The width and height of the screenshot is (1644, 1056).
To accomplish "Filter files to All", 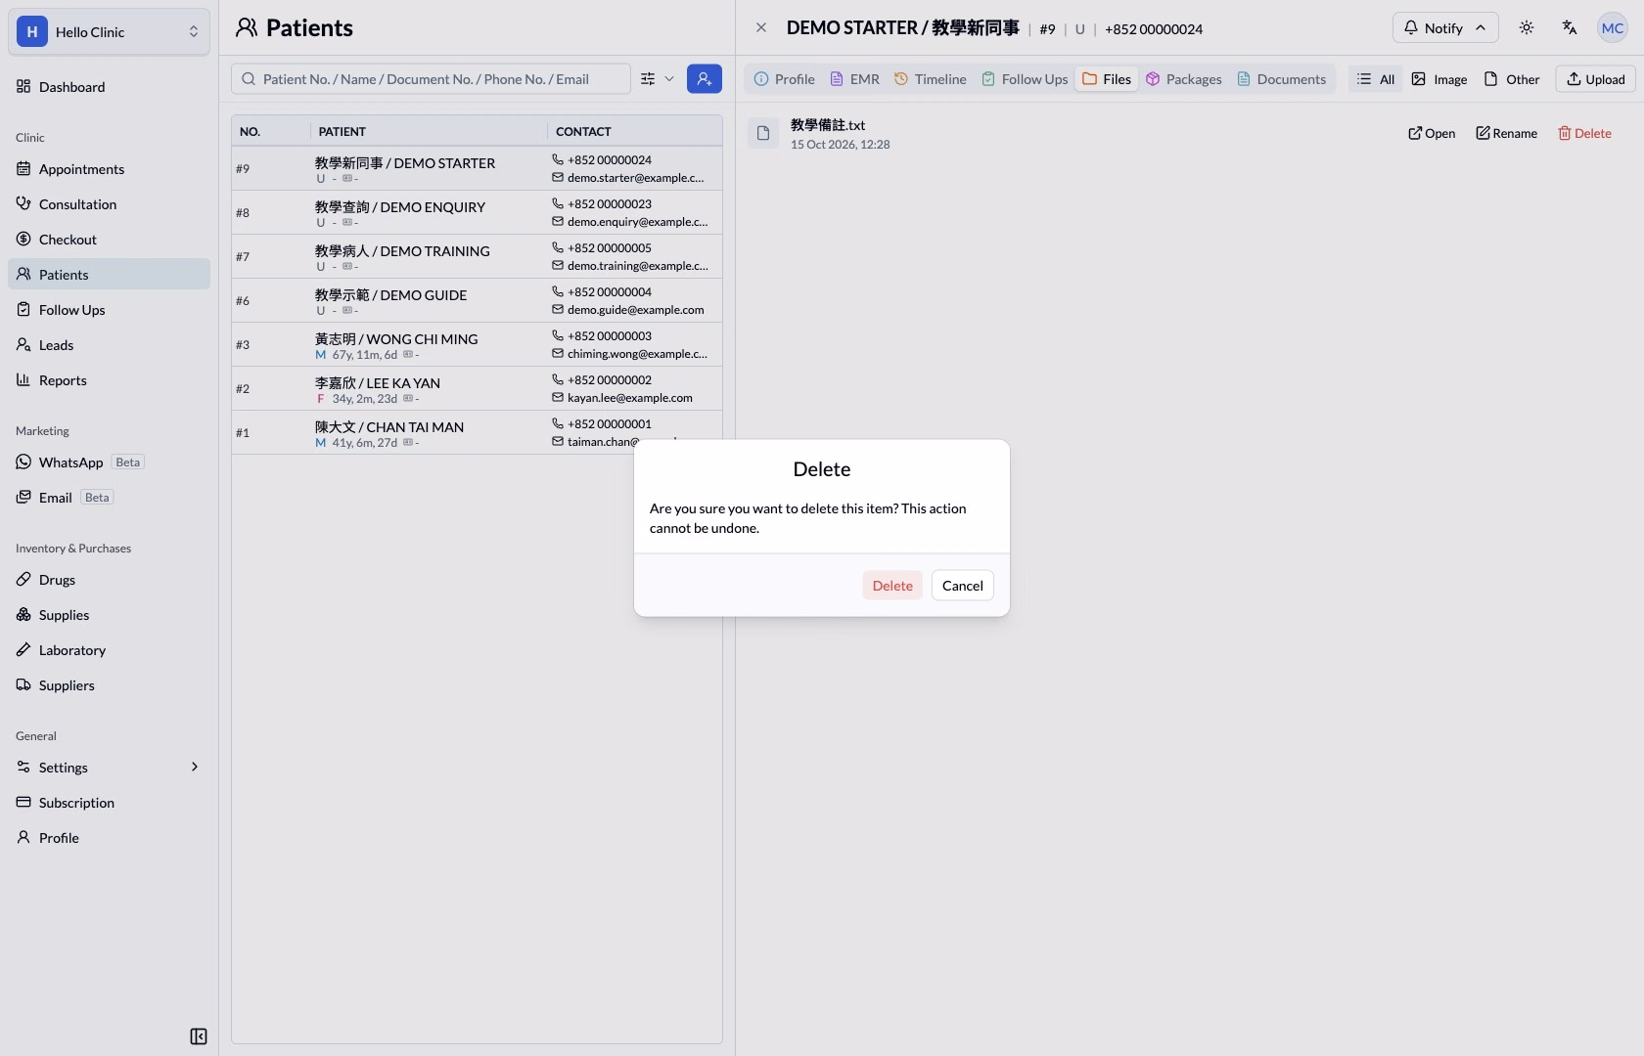I will point(1376,79).
